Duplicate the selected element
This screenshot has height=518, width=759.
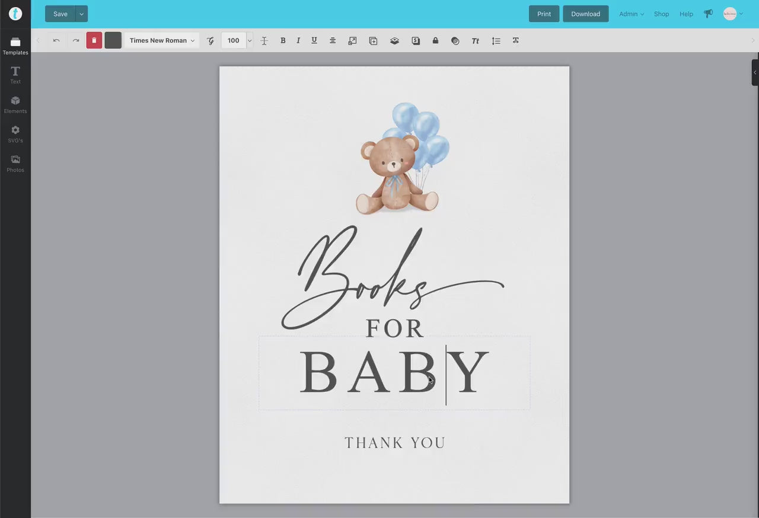pos(373,40)
